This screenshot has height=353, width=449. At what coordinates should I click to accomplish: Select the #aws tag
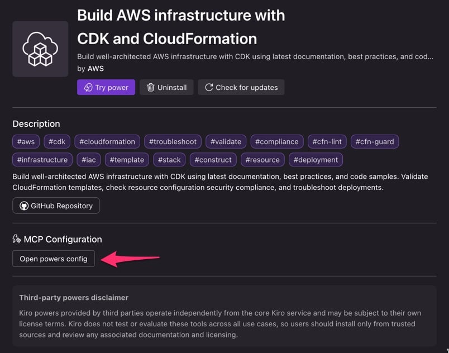[26, 141]
